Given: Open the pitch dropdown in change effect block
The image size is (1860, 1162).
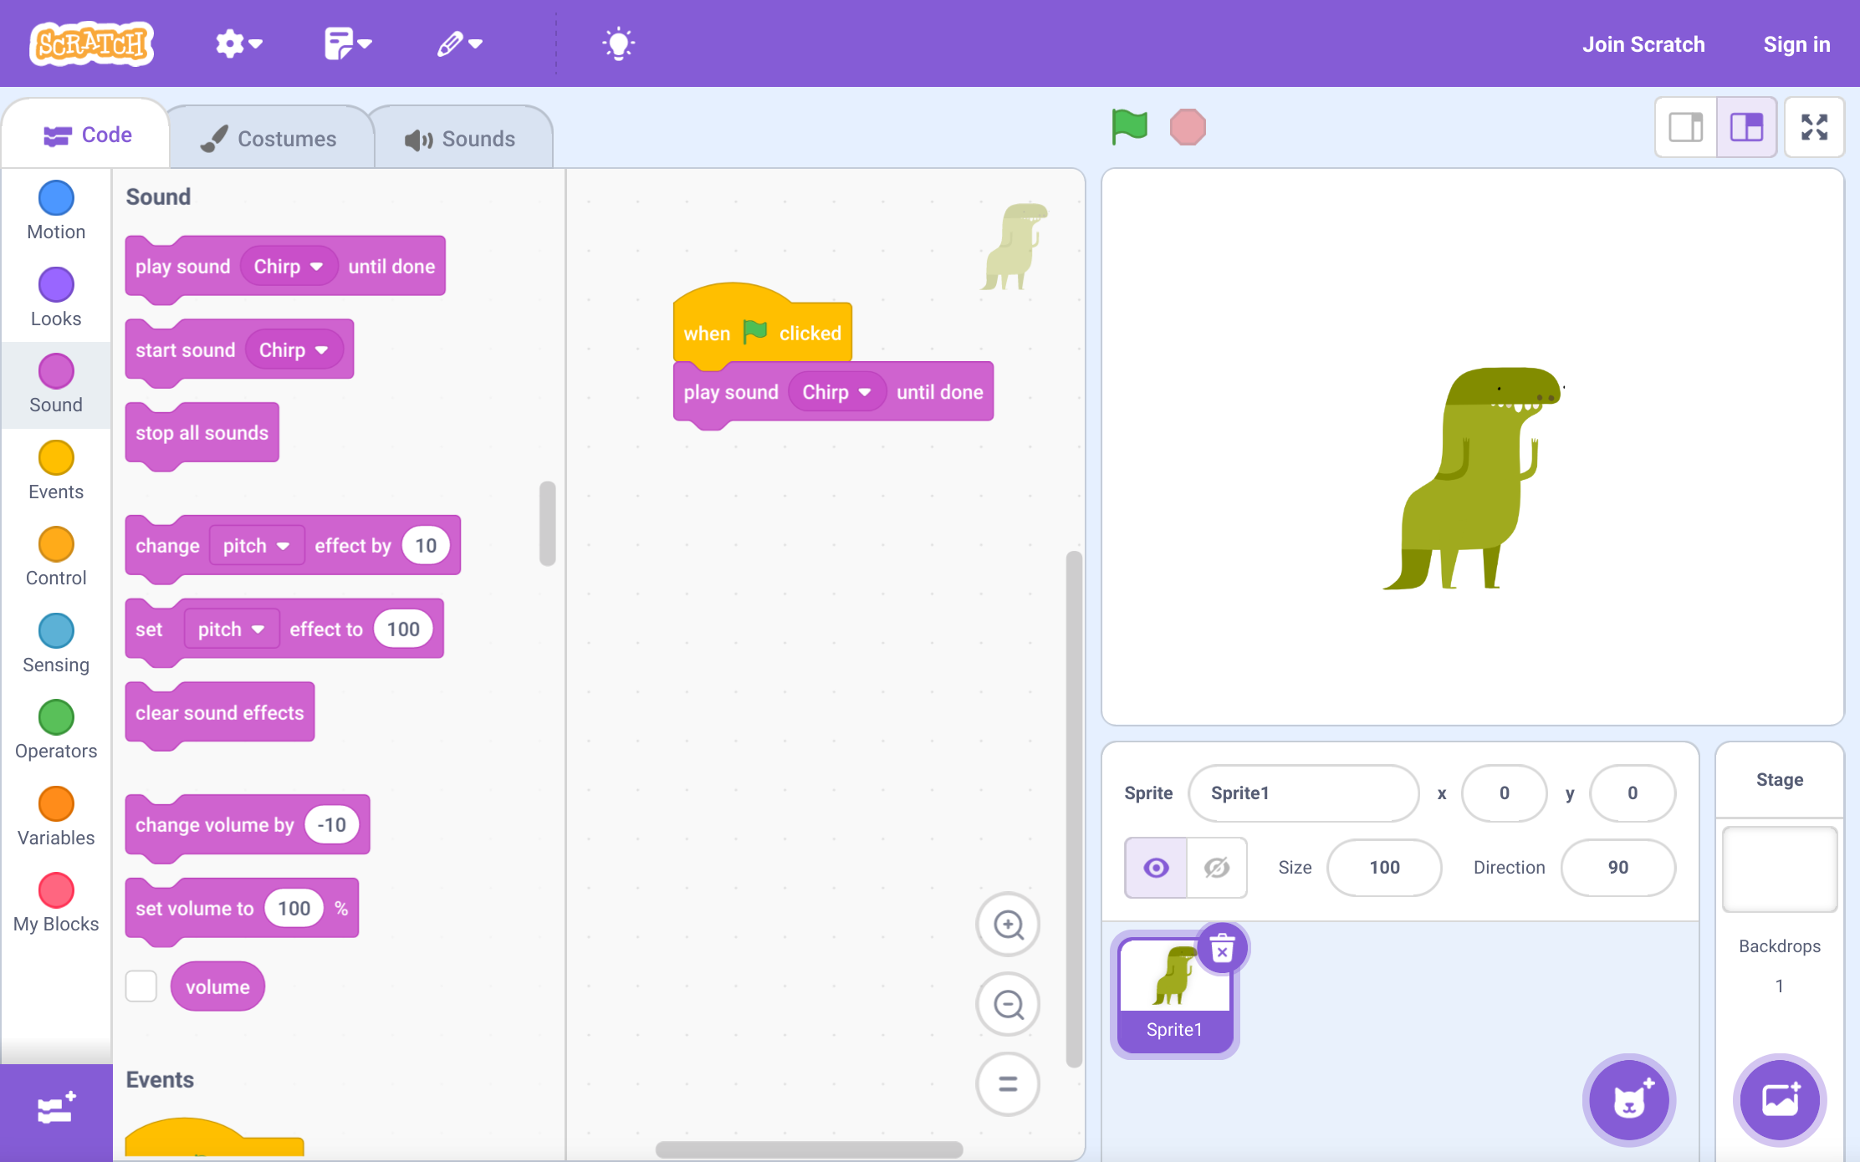Looking at the screenshot, I should tap(256, 545).
